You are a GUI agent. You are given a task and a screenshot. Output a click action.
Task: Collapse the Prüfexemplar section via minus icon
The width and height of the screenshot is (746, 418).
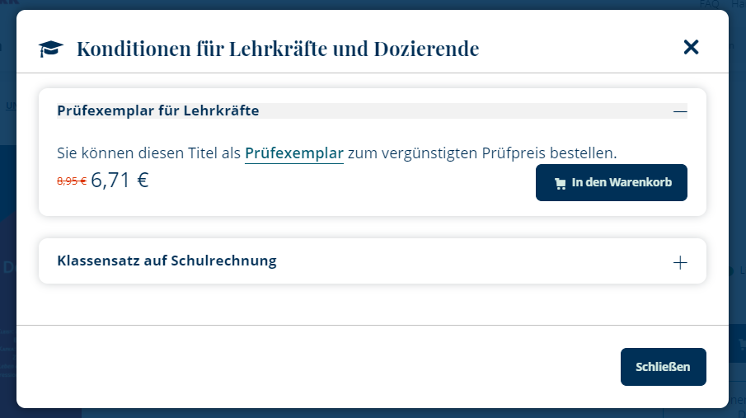click(x=680, y=111)
